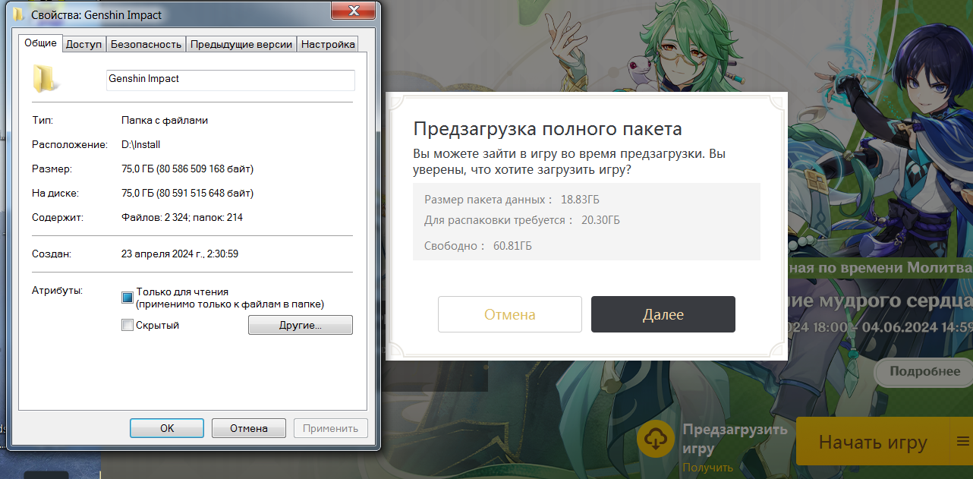The height and width of the screenshot is (479, 973).
Task: Open the Настройка tab
Action: pos(328,44)
